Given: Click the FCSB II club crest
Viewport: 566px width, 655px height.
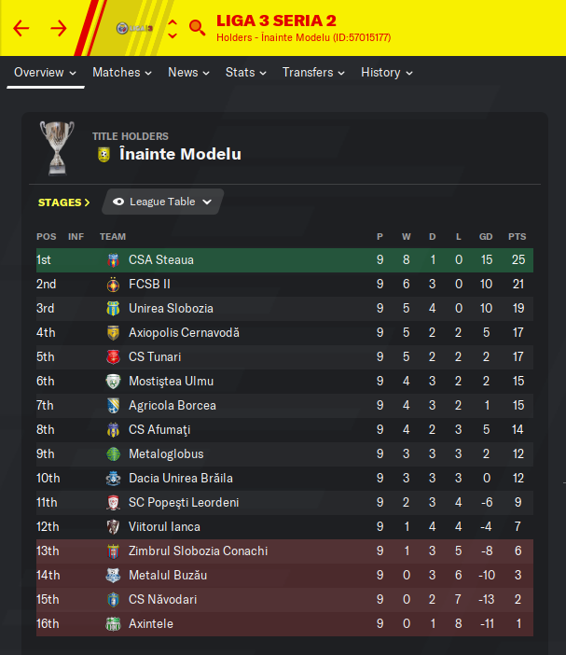Looking at the screenshot, I should pos(113,285).
